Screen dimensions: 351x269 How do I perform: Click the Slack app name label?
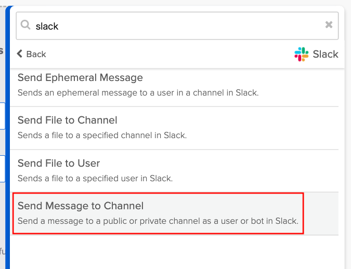[326, 54]
